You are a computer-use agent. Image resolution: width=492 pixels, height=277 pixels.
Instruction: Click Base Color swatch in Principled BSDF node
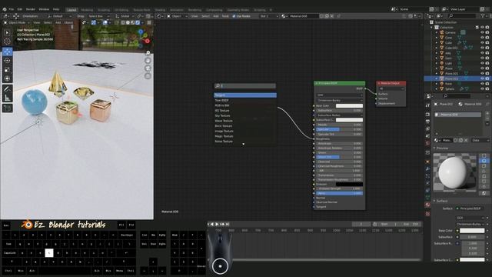349,106
